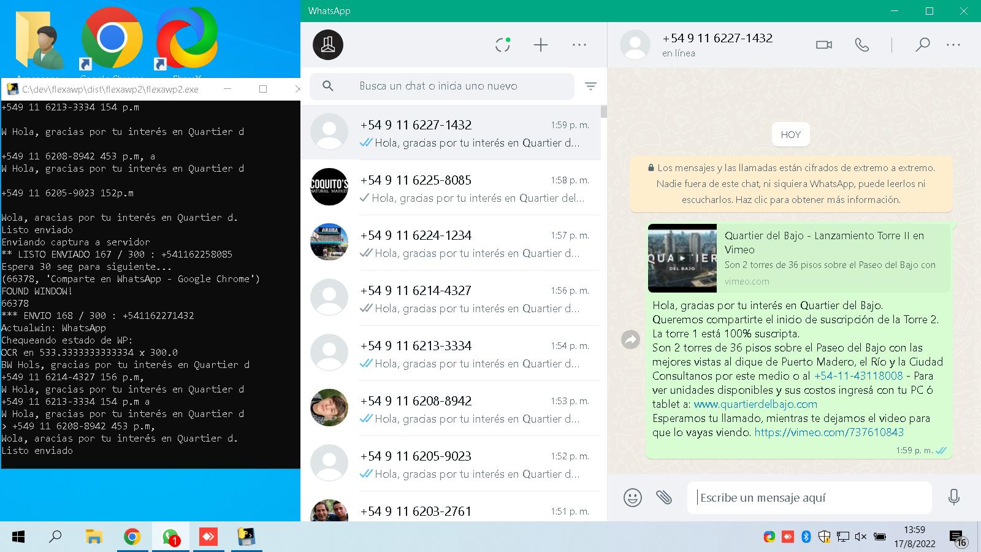Switch to WhatsApp on the taskbar
The image size is (981, 552).
coord(170,537)
